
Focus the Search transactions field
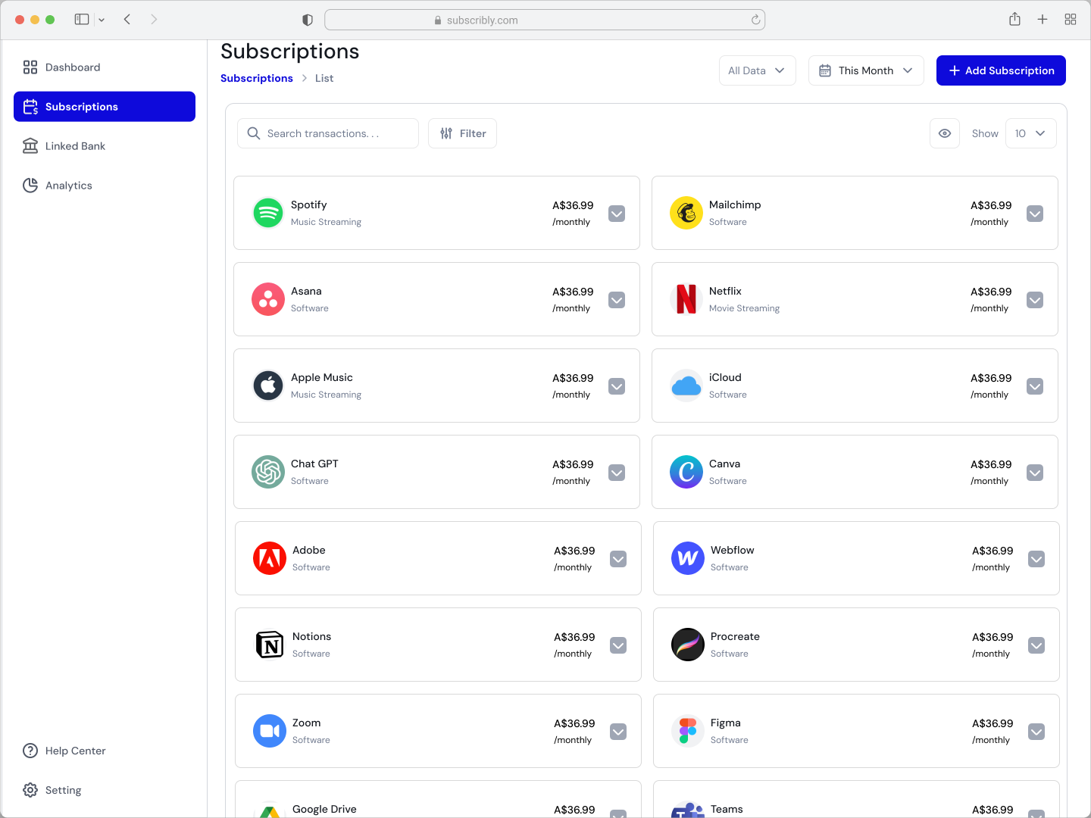click(x=328, y=133)
